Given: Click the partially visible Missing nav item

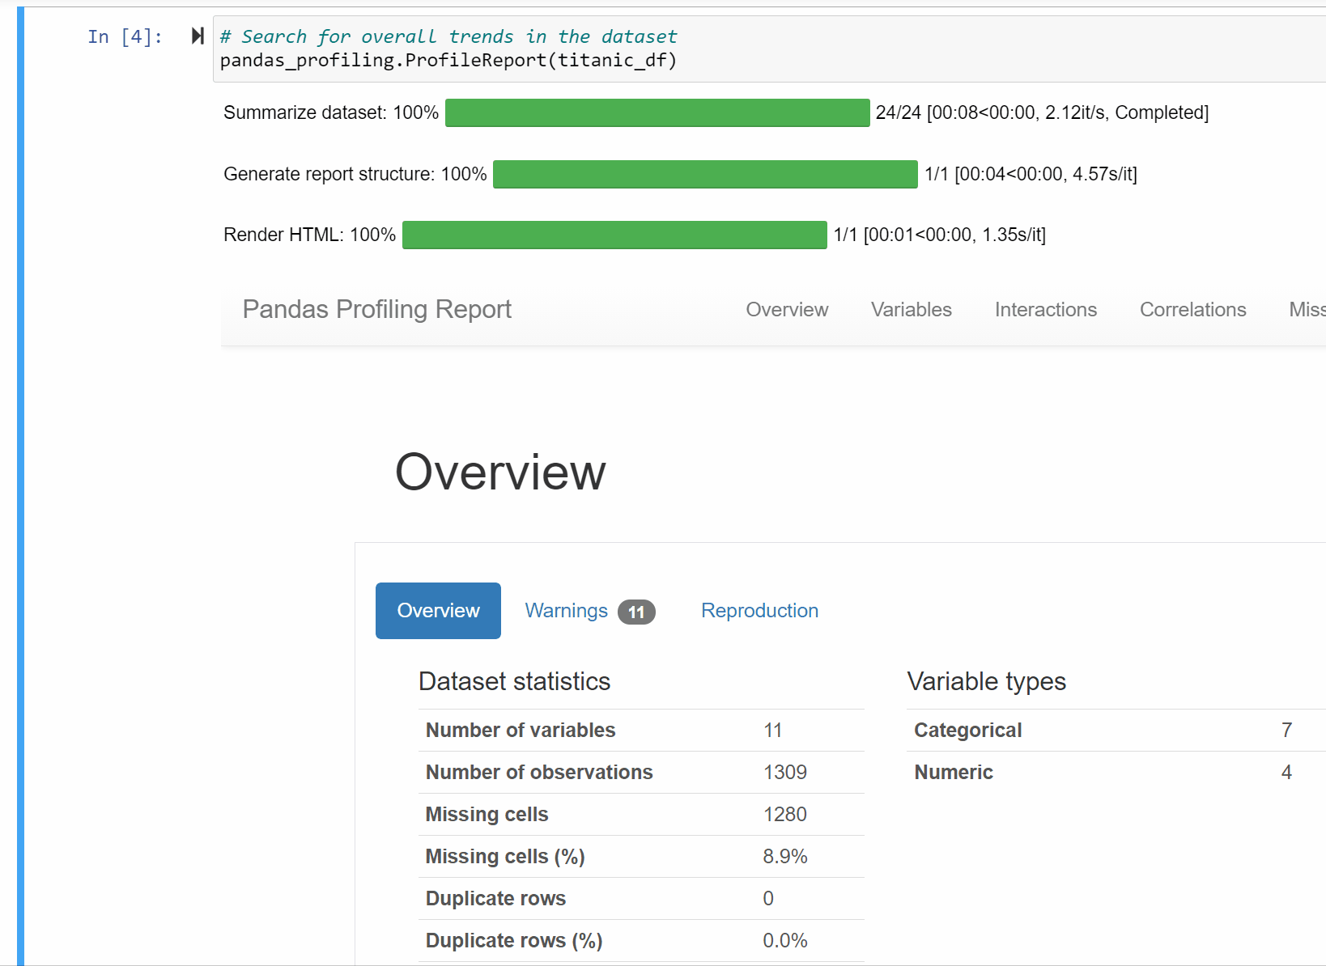Looking at the screenshot, I should [x=1305, y=310].
